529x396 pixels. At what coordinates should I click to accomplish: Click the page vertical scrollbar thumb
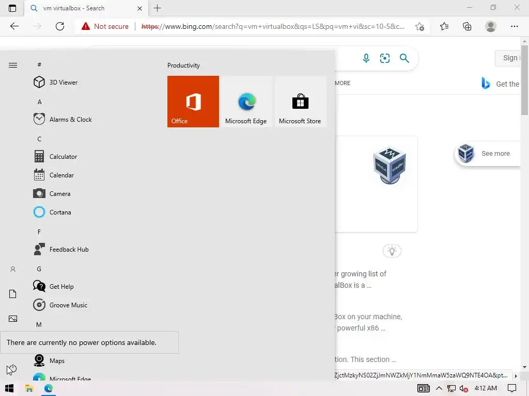pyautogui.click(x=524, y=79)
